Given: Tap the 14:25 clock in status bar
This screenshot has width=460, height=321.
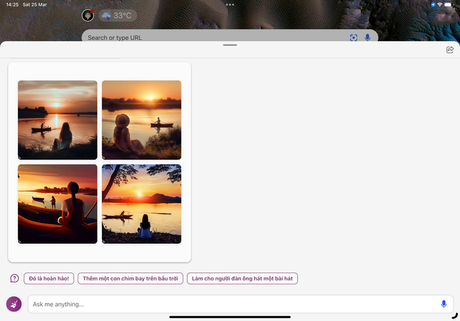Looking at the screenshot, I should tap(12, 5).
